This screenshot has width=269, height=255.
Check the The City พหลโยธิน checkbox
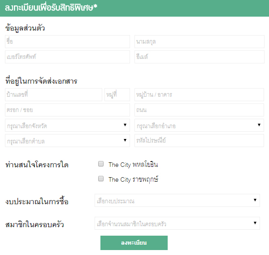click(101, 164)
